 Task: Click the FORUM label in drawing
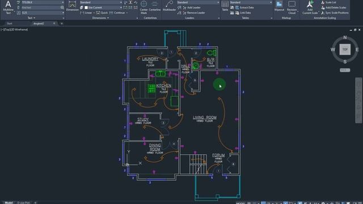point(218,155)
